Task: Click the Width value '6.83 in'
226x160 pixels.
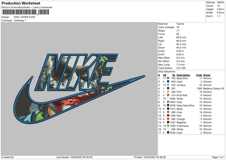Action: tap(220, 13)
